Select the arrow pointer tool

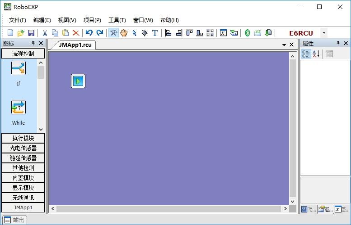pyautogui.click(x=134, y=33)
